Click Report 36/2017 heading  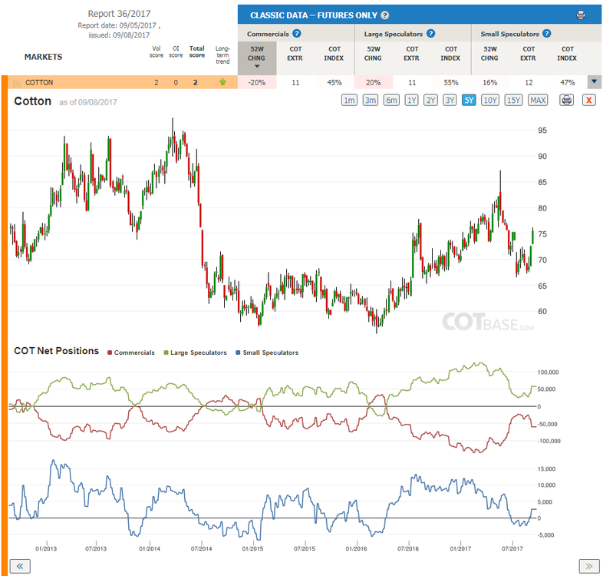click(119, 14)
